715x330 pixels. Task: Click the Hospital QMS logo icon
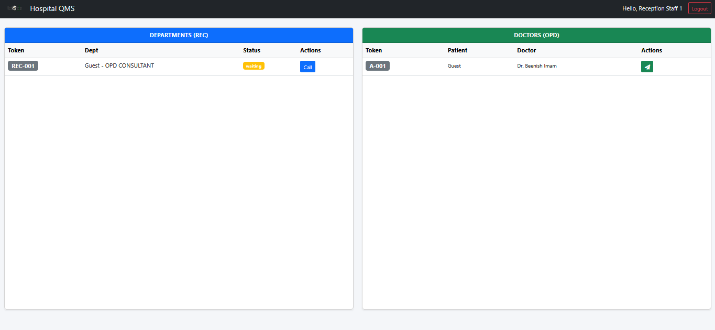coord(15,8)
